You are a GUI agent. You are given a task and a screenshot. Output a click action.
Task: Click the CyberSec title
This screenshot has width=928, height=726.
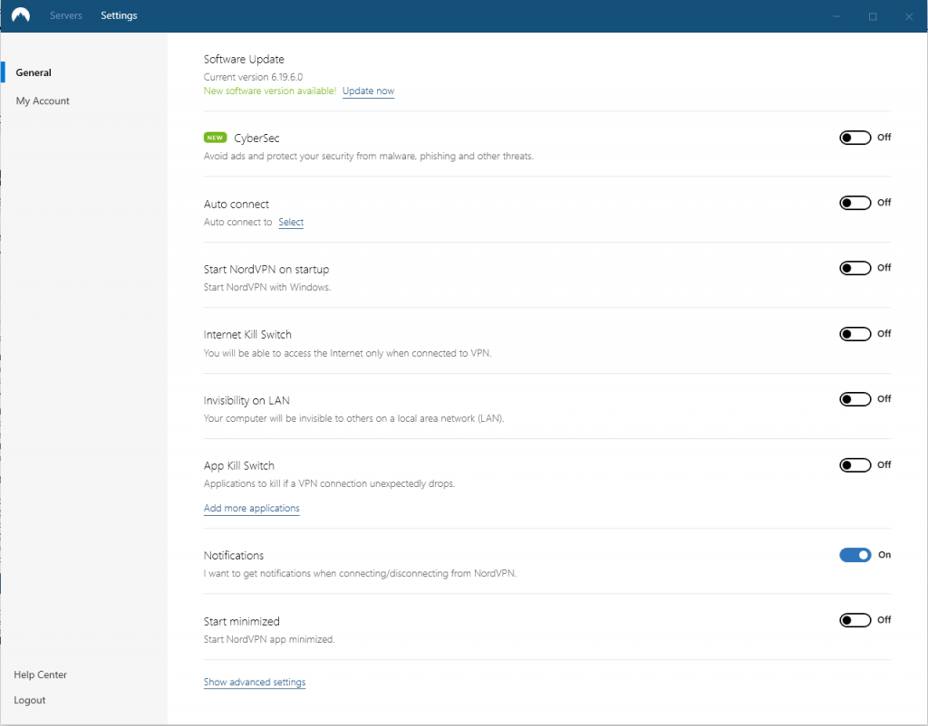point(256,139)
